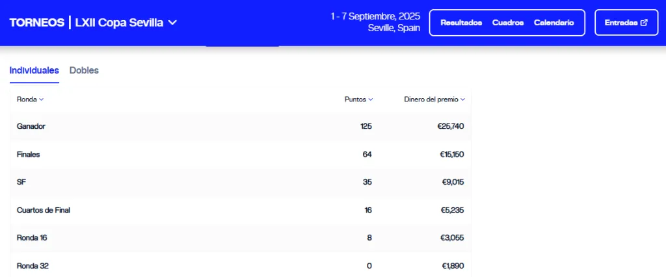
Task: Sort by the Ronda column chevron
Action: [41, 99]
